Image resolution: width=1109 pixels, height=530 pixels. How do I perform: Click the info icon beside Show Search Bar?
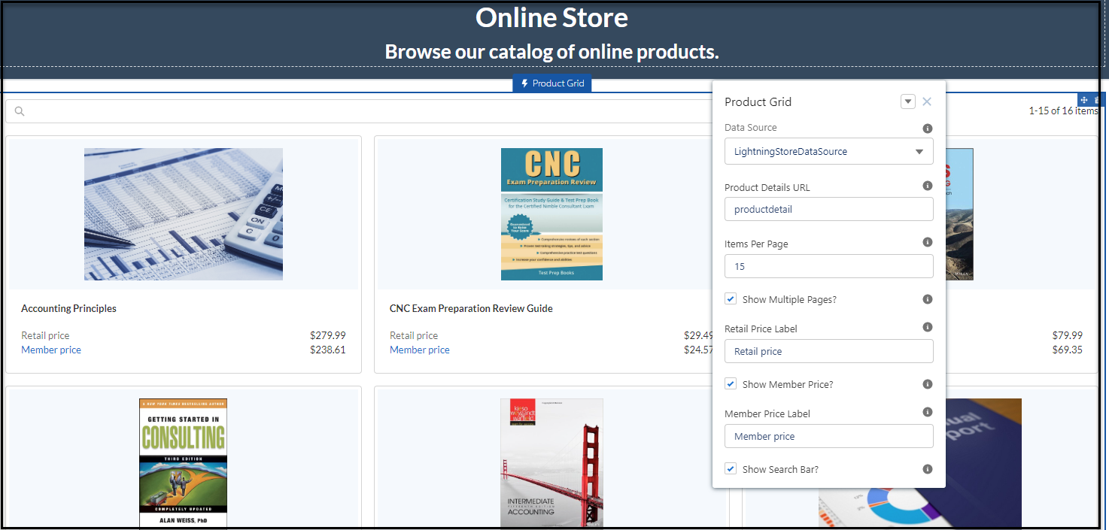[x=927, y=469]
